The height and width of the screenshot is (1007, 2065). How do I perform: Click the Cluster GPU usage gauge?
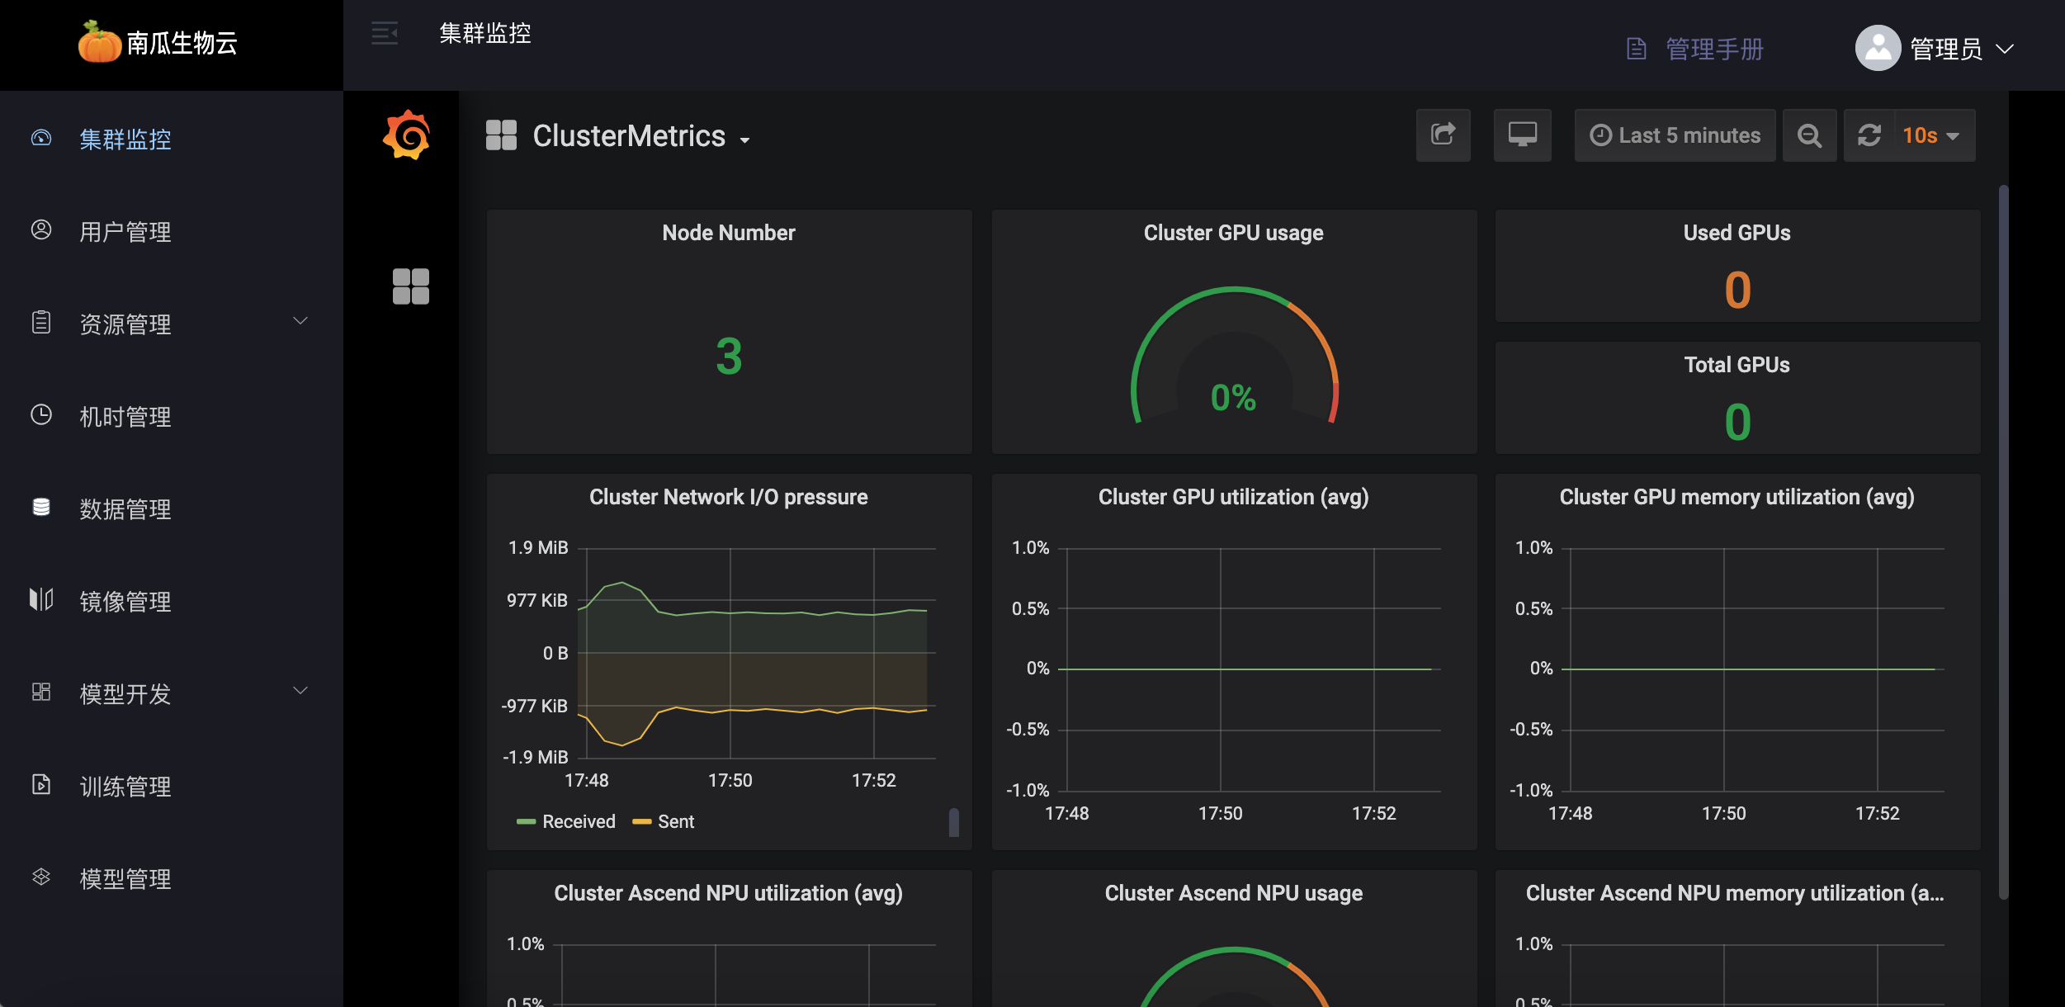coord(1235,355)
